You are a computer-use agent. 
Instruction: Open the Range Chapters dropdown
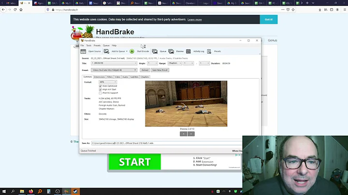point(174,63)
